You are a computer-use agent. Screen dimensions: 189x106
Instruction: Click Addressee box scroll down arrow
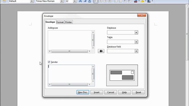(93, 48)
